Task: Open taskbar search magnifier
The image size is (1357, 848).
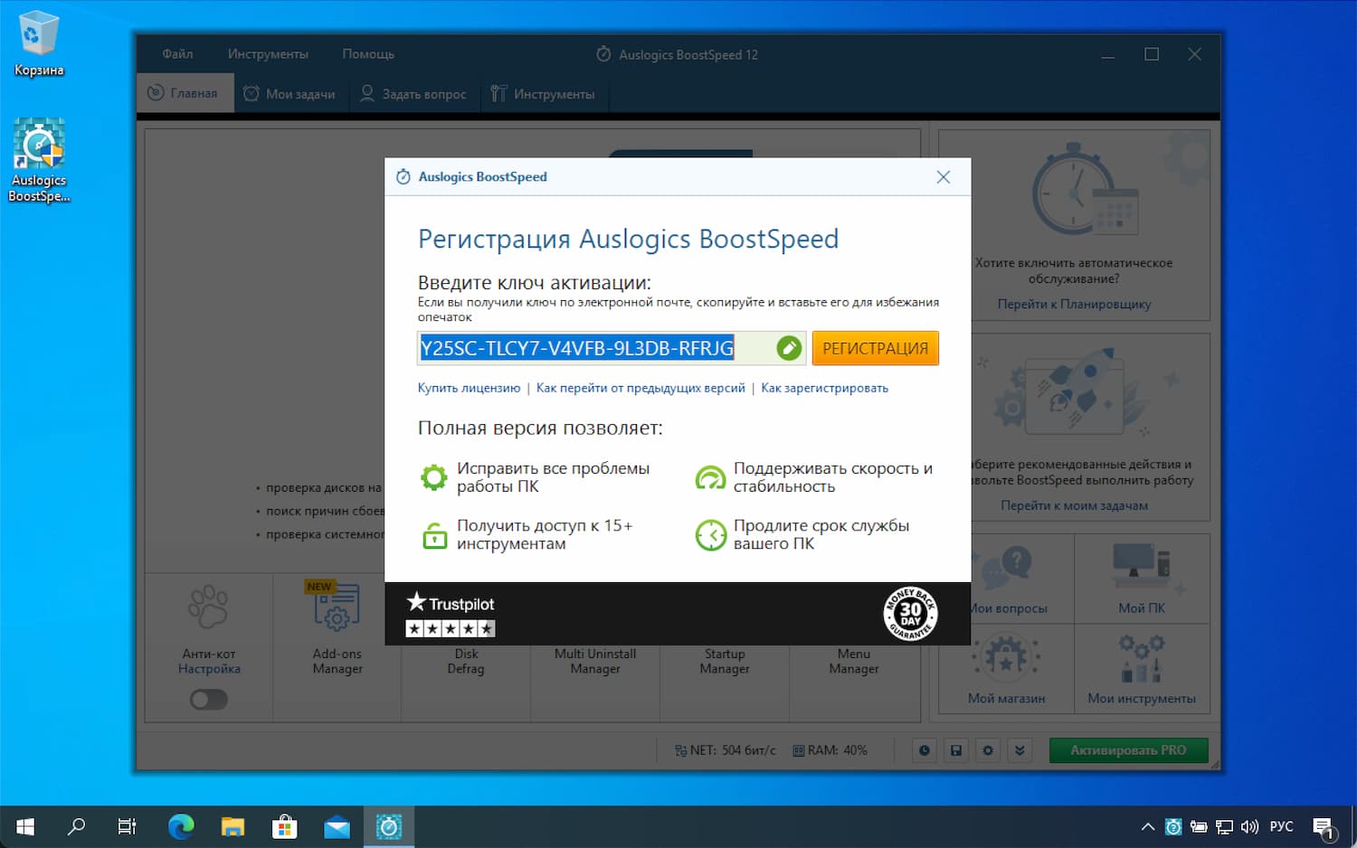Action: coord(77,826)
